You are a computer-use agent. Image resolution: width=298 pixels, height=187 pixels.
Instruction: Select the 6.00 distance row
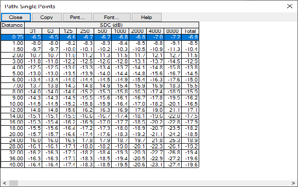[x=100, y=80]
